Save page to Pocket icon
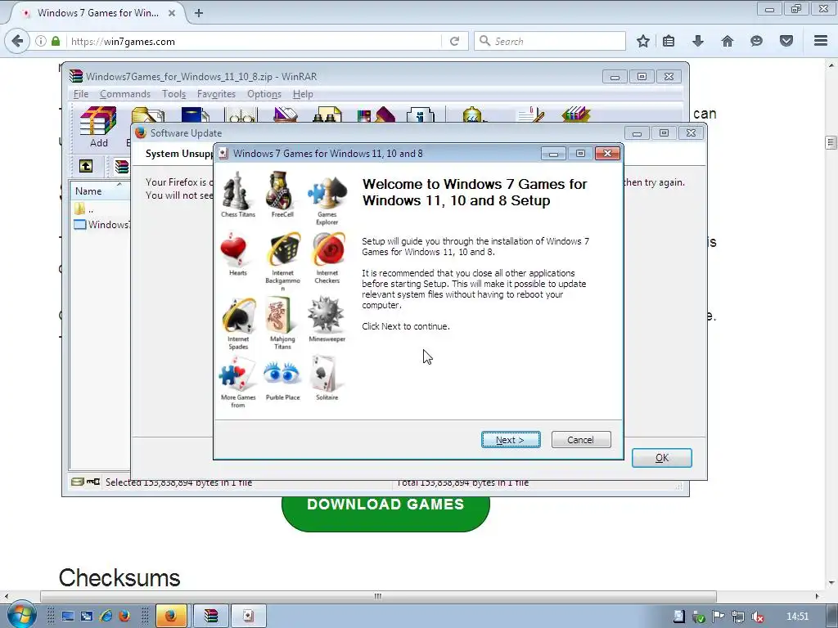The image size is (838, 628). click(x=786, y=41)
